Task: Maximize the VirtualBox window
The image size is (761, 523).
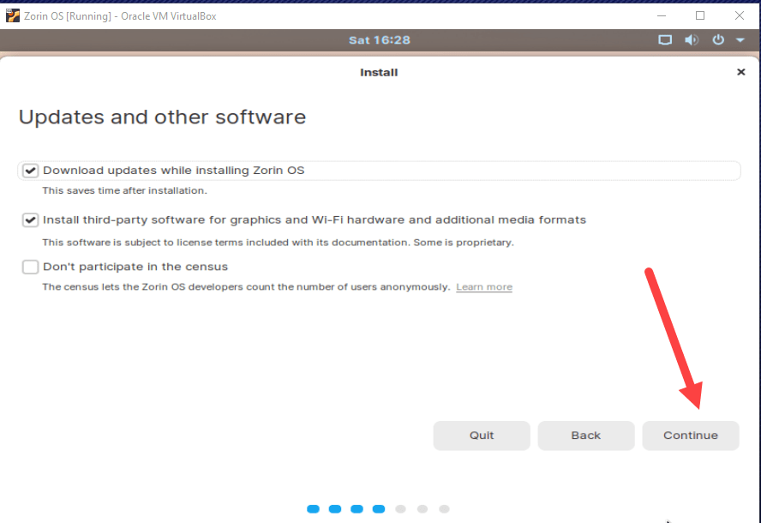Action: [x=700, y=15]
